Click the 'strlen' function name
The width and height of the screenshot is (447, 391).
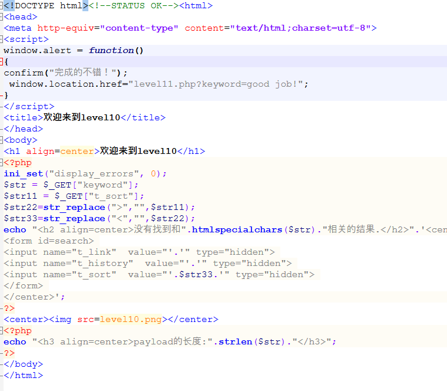236,342
